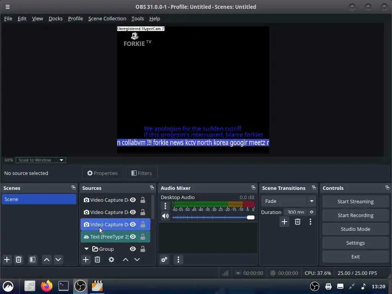Hide highlighted third Video Capture Device
Screen dimensions: 392x294
(x=133, y=224)
